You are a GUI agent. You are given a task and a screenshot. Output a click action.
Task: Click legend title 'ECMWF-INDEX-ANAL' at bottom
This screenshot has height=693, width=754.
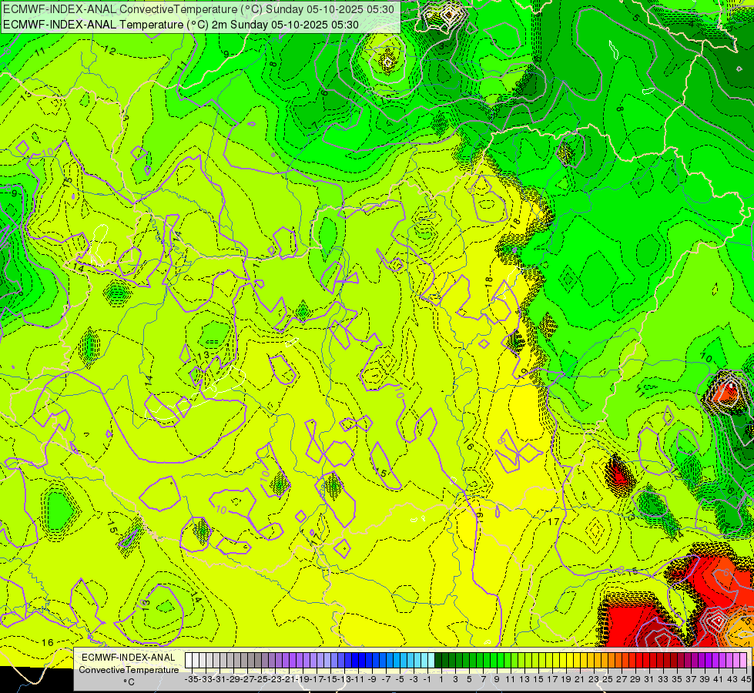(128, 658)
